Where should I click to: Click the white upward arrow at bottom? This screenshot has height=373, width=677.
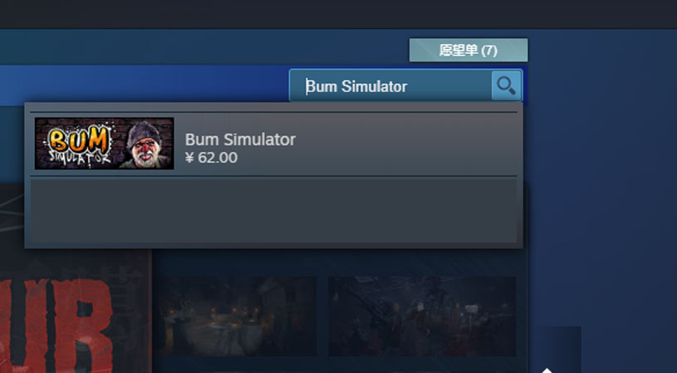pyautogui.click(x=547, y=370)
